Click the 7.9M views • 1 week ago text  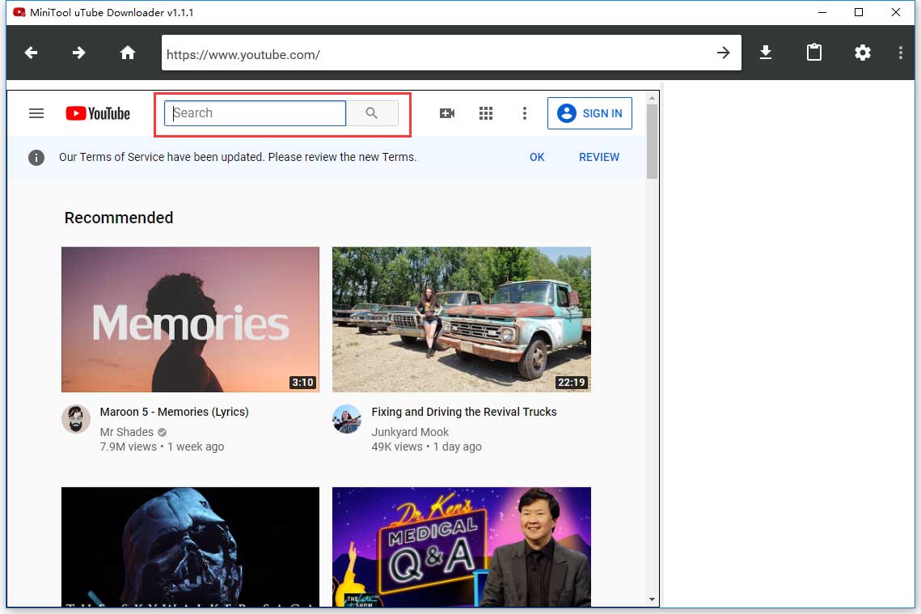click(x=162, y=447)
